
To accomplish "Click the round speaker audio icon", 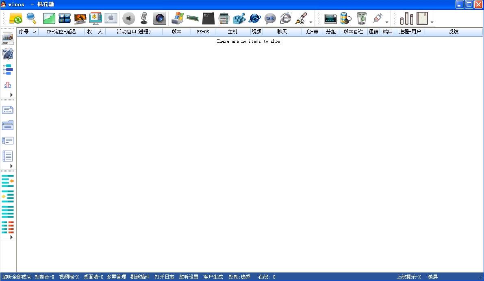I will [129, 19].
